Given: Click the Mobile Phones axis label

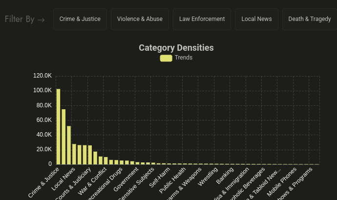Looking at the screenshot, I should [x=282, y=182].
